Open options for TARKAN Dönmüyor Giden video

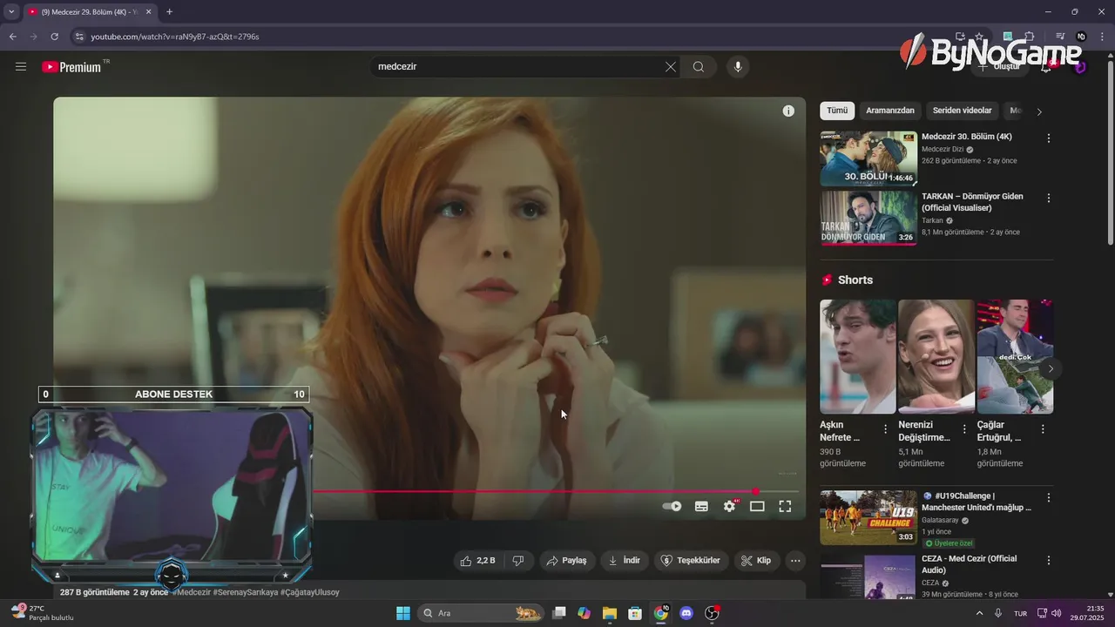(x=1049, y=198)
